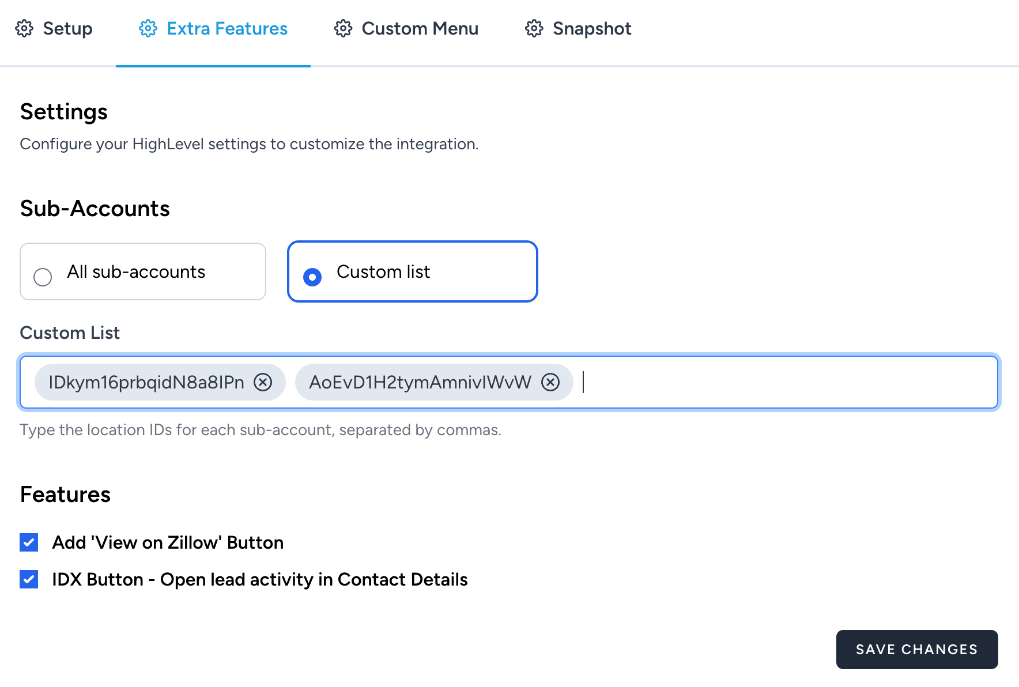Click the IDkym16prbqidN8a8IPn chip text

click(x=146, y=382)
